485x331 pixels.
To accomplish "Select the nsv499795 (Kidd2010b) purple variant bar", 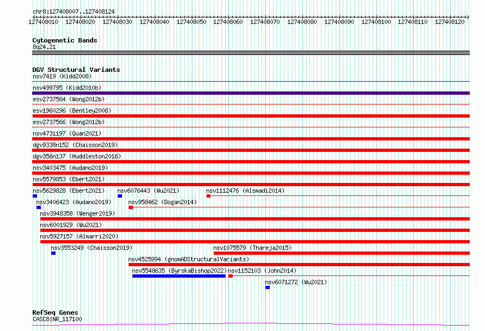I will click(x=251, y=93).
